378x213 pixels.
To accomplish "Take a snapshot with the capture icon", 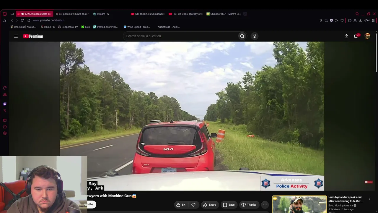I will [x=326, y=20].
